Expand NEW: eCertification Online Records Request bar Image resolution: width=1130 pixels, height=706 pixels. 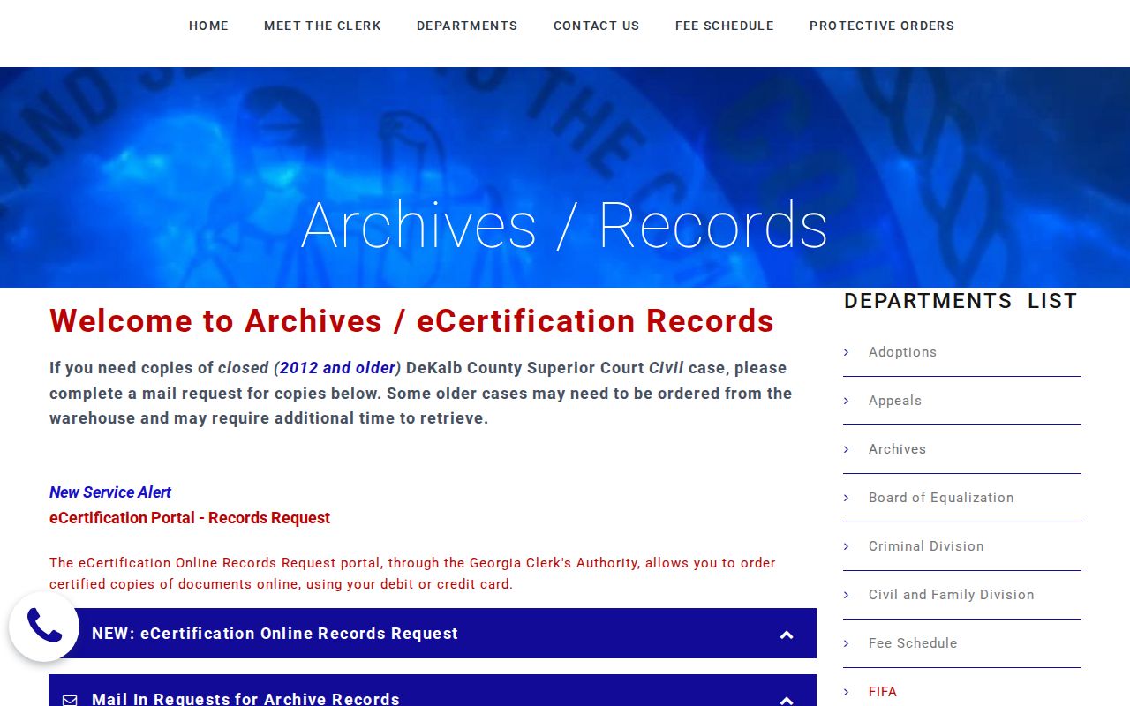point(433,633)
